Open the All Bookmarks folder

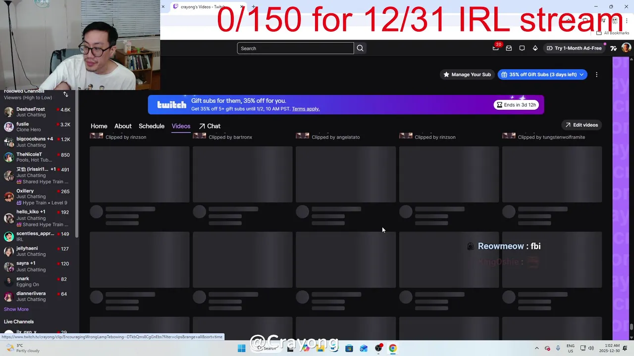point(612,33)
